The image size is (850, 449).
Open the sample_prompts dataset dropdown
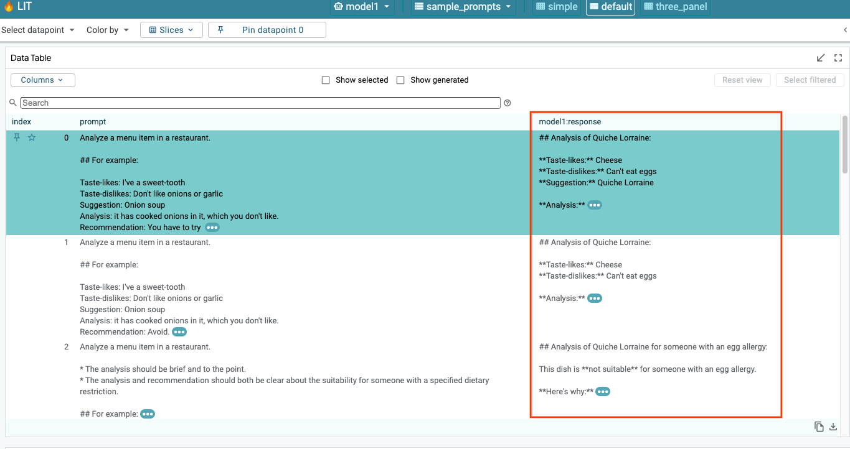tap(463, 7)
